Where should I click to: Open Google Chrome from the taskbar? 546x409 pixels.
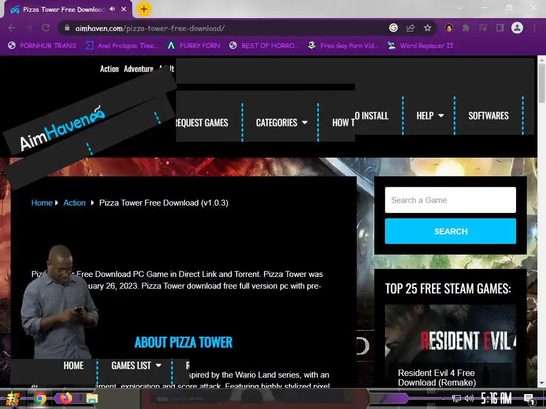tap(40, 398)
